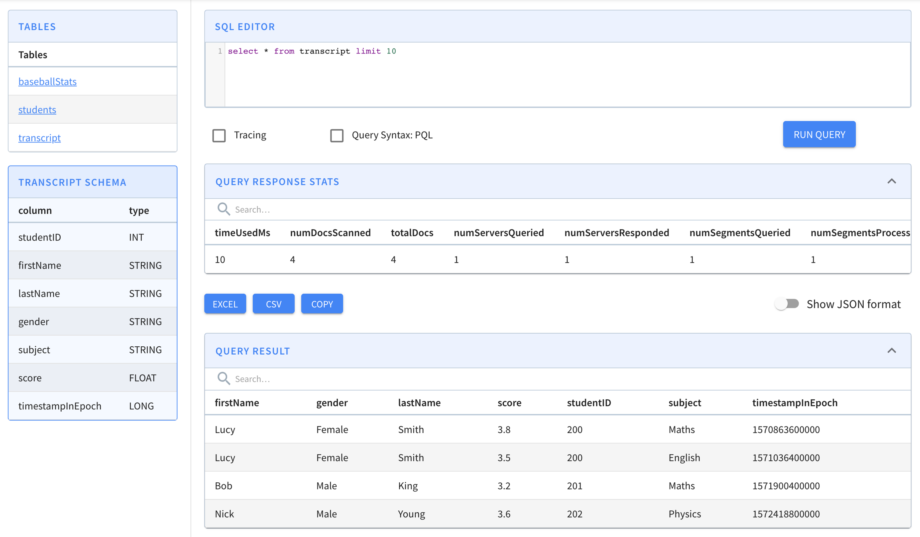The height and width of the screenshot is (537, 920).
Task: Click the search magnifier icon in Query Result
Action: [223, 378]
